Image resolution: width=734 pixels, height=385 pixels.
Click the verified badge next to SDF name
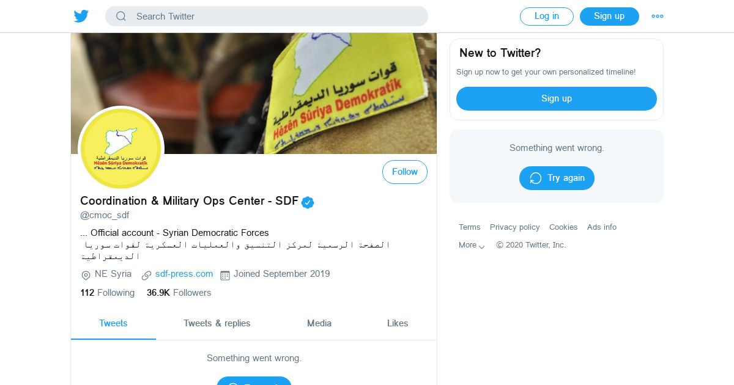(x=308, y=202)
